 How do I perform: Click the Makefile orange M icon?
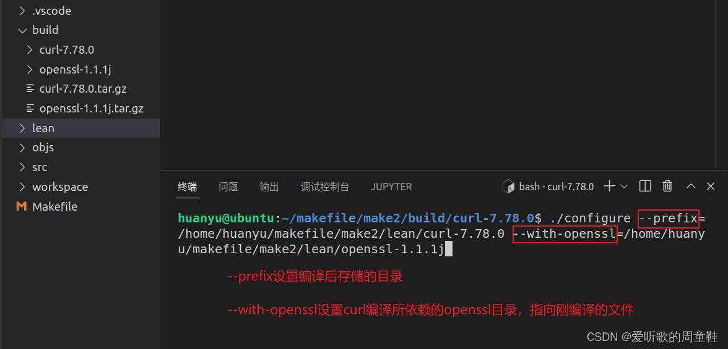[x=21, y=206]
